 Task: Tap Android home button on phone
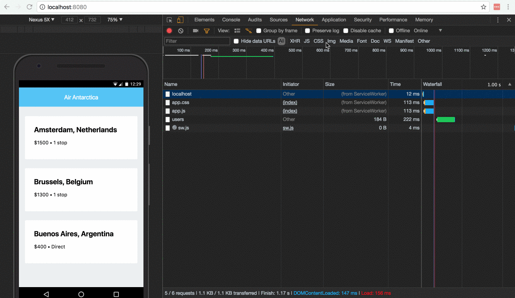[x=81, y=294]
